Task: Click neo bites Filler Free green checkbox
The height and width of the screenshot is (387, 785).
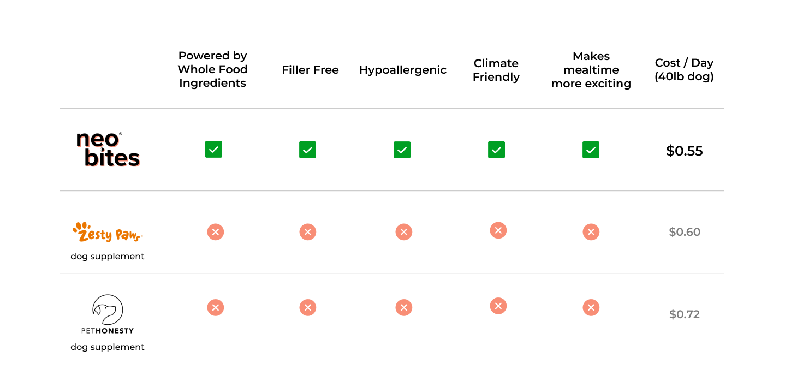Action: click(307, 150)
